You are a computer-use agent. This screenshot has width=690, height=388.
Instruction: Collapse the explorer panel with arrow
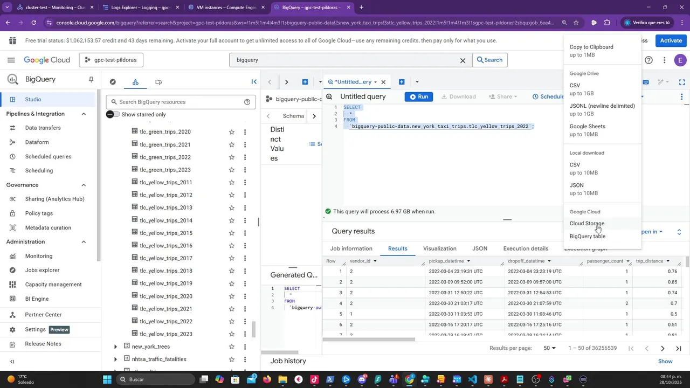(254, 82)
